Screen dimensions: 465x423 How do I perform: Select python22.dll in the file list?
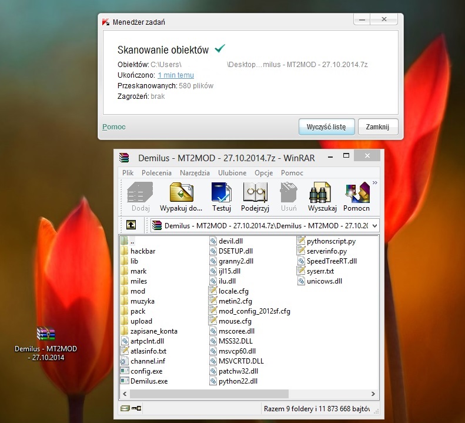(234, 381)
